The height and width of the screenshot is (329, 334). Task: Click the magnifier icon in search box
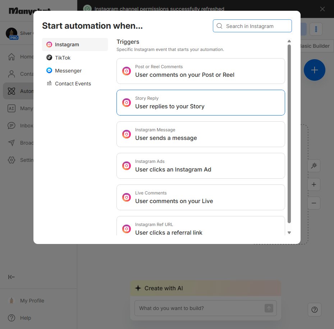pos(219,26)
